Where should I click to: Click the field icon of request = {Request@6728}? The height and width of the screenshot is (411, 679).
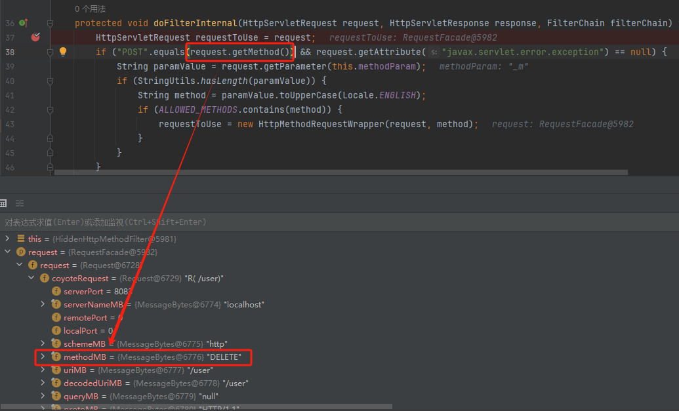click(x=33, y=265)
